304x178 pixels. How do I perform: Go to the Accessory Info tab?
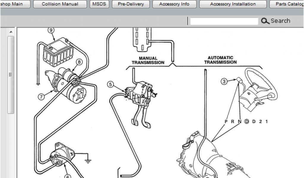(174, 4)
